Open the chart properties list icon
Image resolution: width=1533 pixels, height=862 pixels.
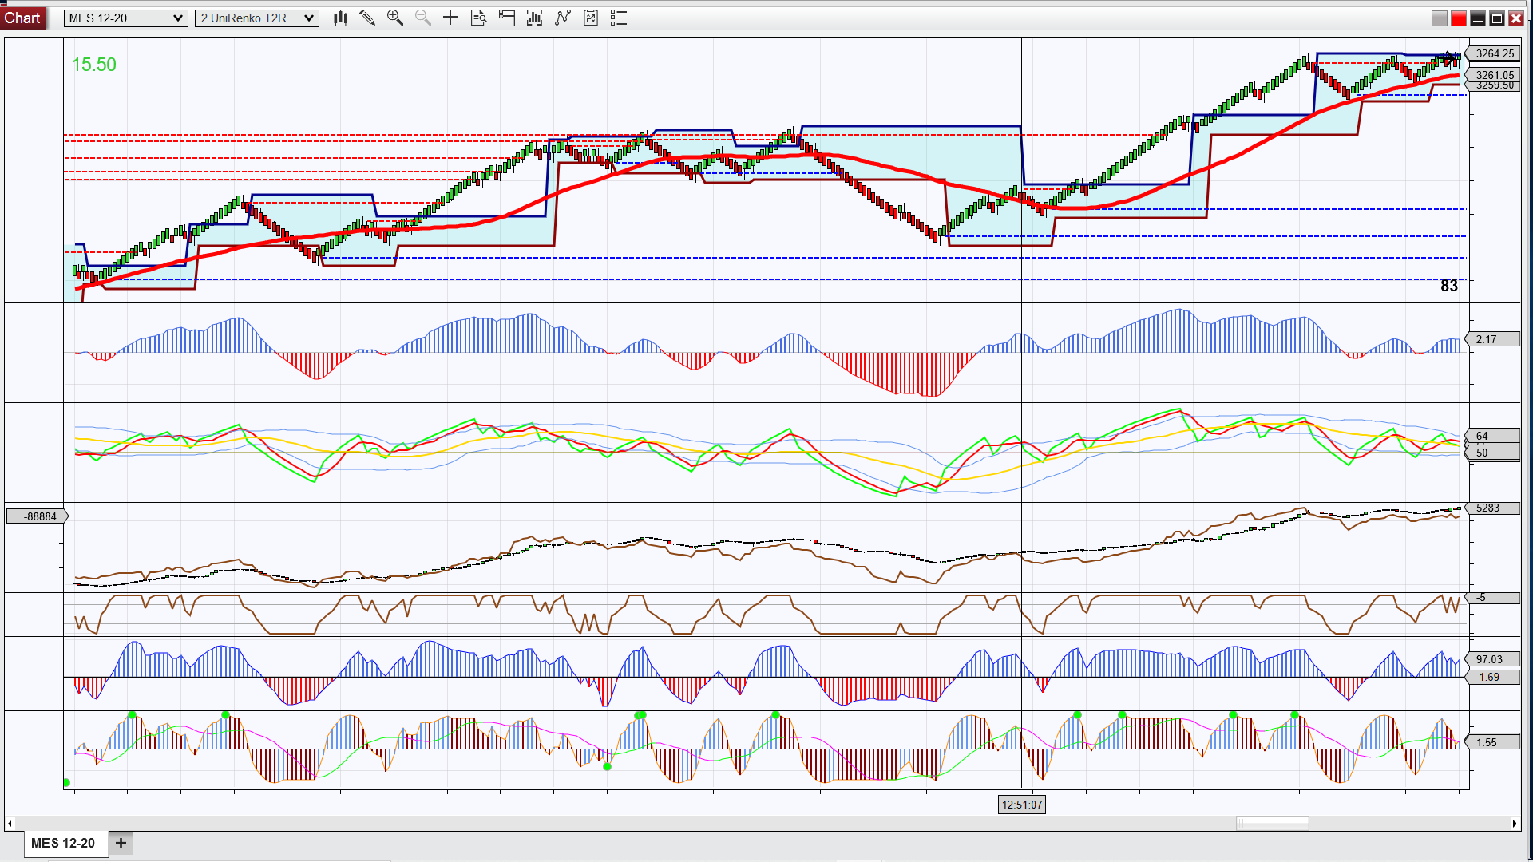[619, 18]
